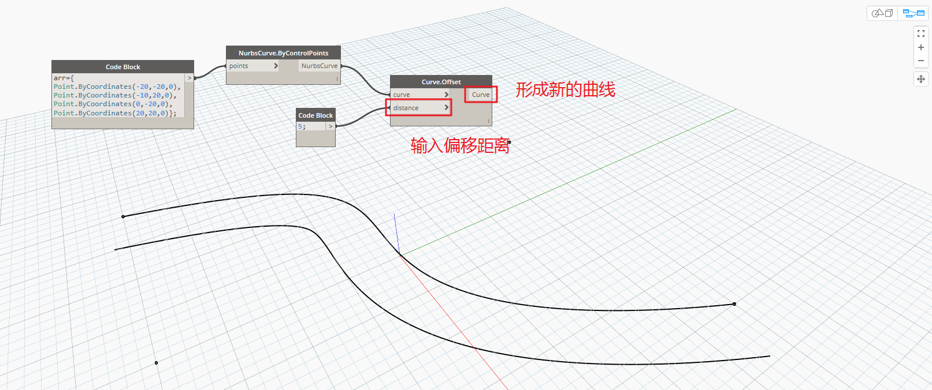Zoom out with the minus button
932x390 pixels.
(921, 61)
